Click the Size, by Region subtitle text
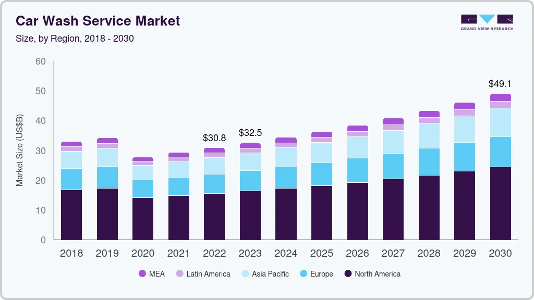 point(75,39)
